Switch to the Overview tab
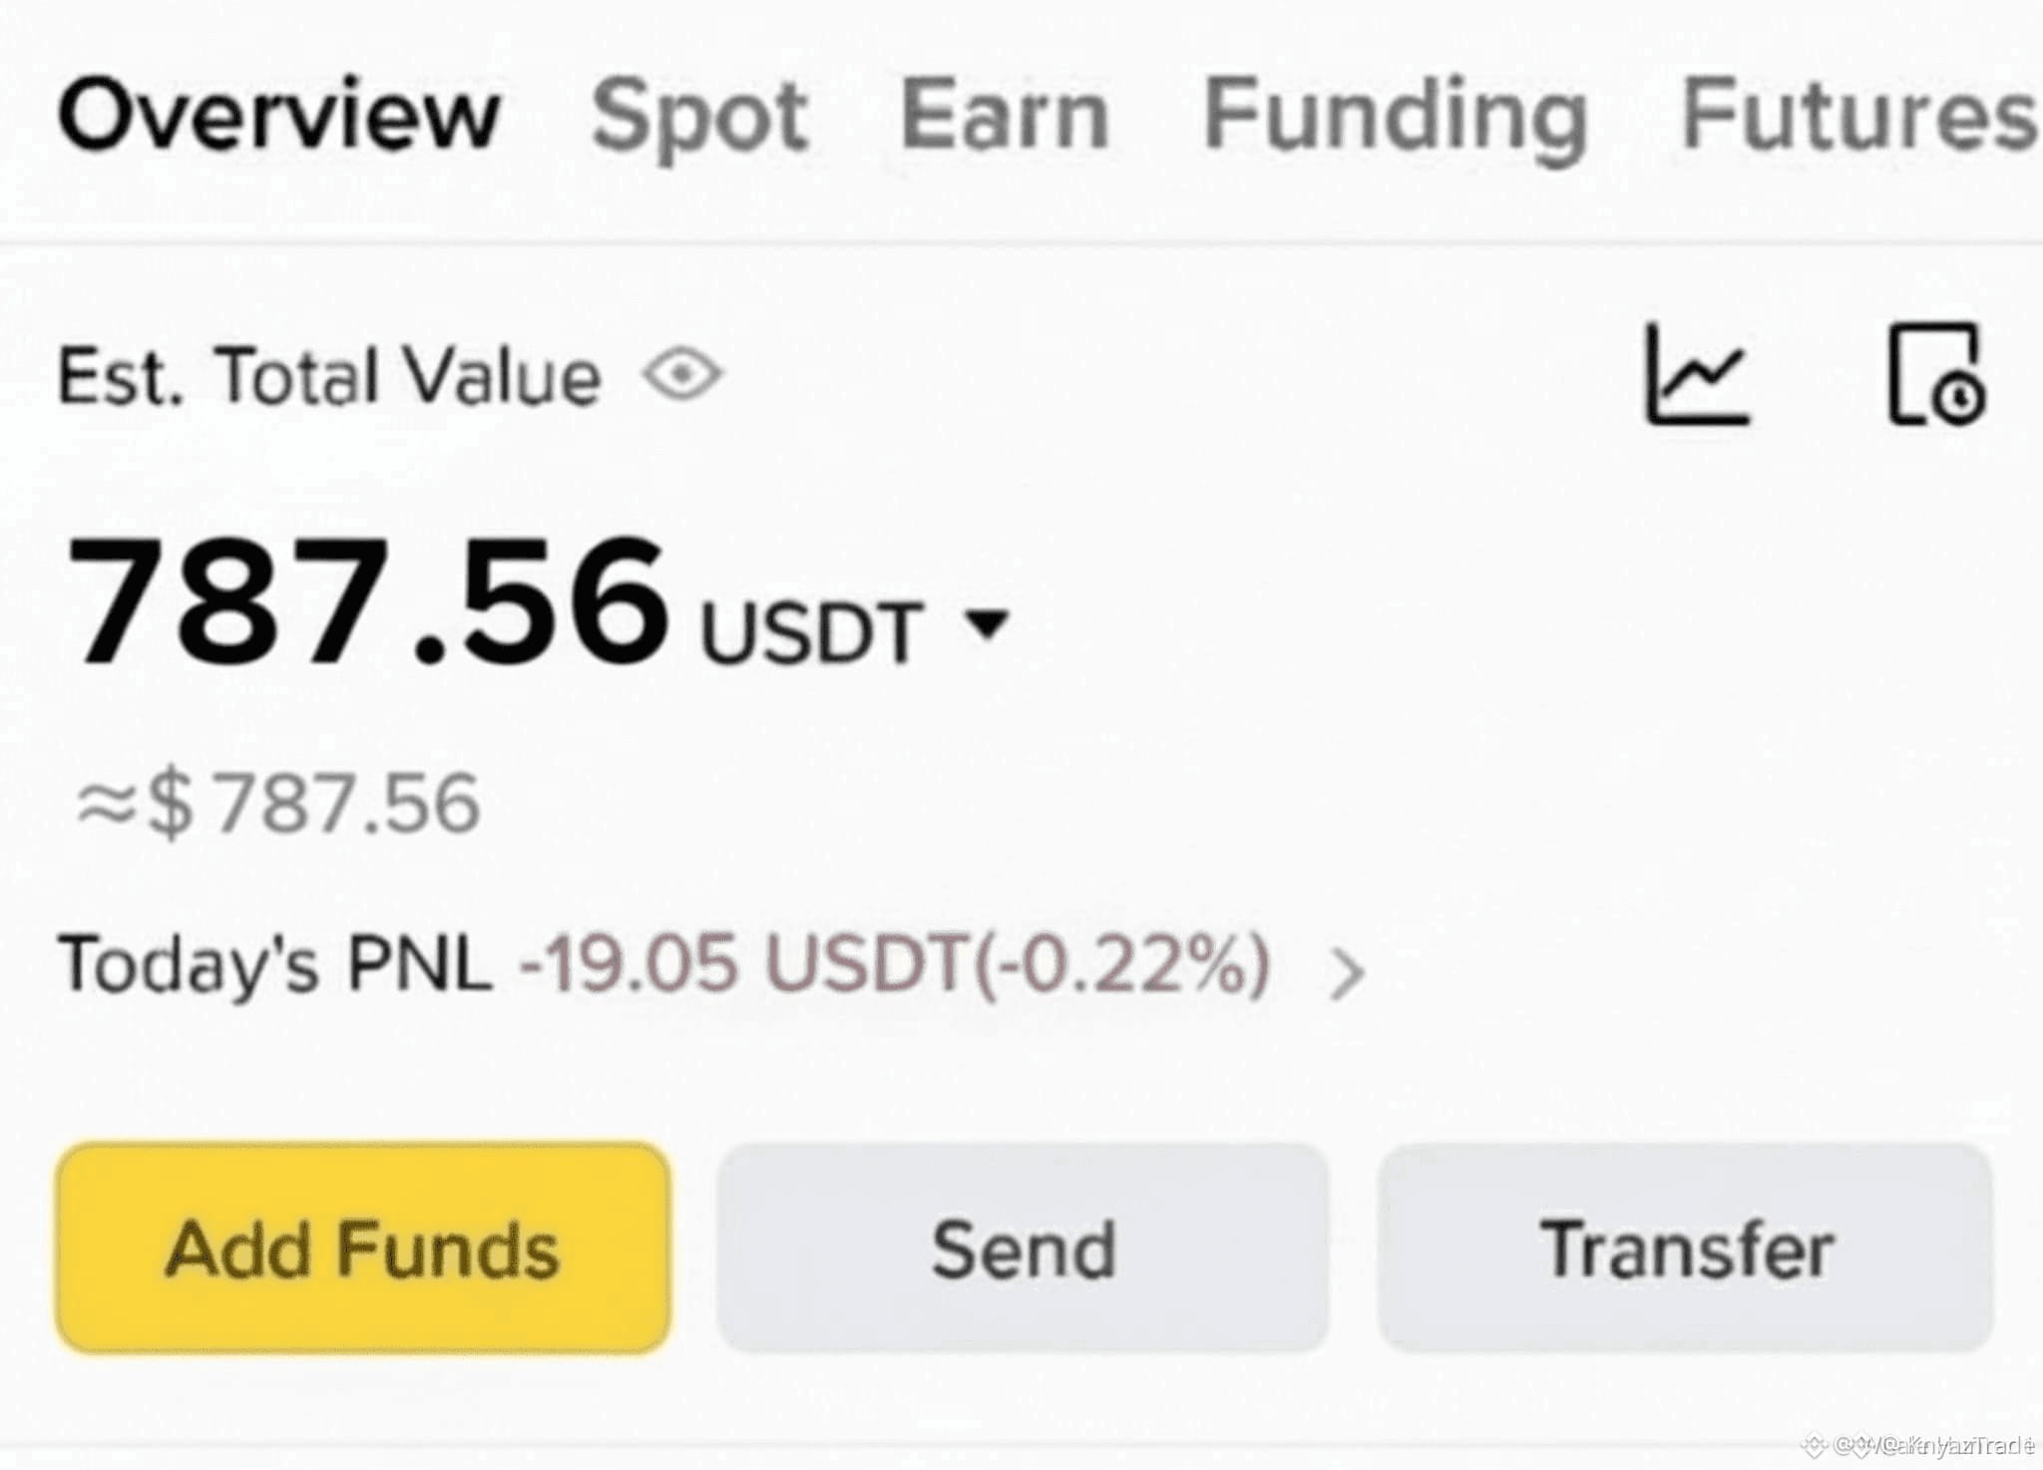This screenshot has height=1470, width=2043. click(x=278, y=116)
